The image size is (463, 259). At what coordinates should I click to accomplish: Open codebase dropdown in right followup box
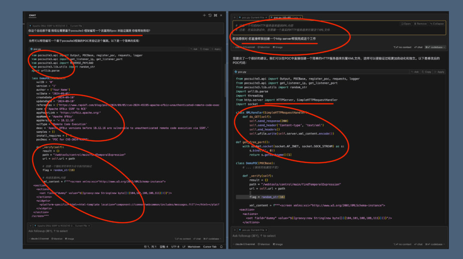[435, 244]
